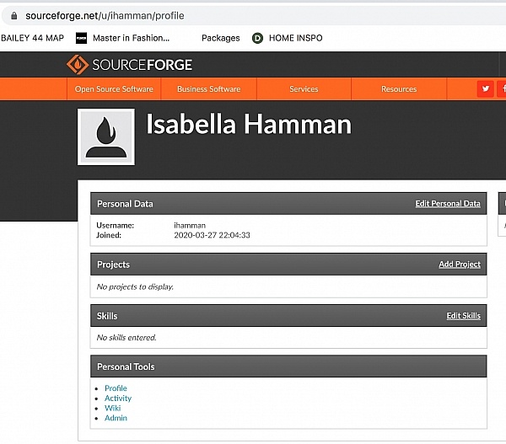The height and width of the screenshot is (444, 506).
Task: Click the 'No skills entered.' text
Action: tap(126, 338)
